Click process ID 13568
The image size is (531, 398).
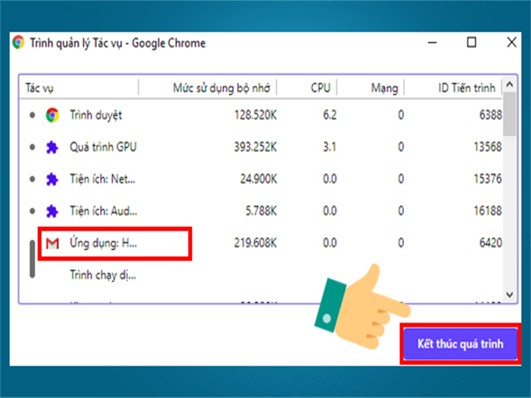click(x=488, y=147)
